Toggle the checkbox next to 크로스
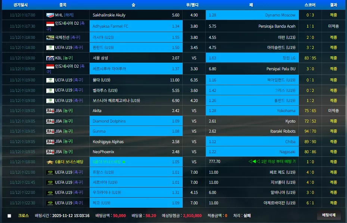Image resolution: width=347 pixels, height=223 pixels. tap(9, 216)
